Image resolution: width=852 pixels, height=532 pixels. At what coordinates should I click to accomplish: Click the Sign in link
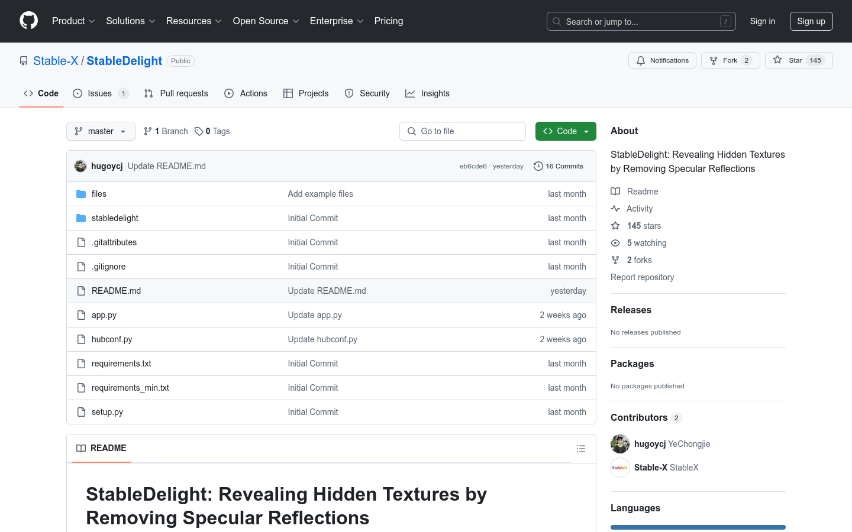coord(763,21)
